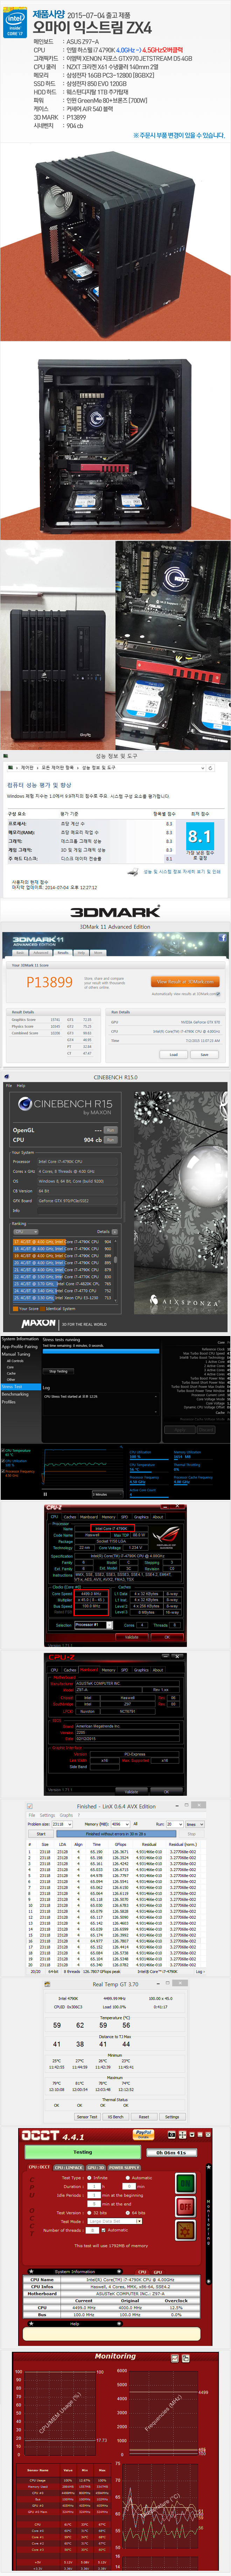Switch to the Results tab in 3DMark 11

63,953
